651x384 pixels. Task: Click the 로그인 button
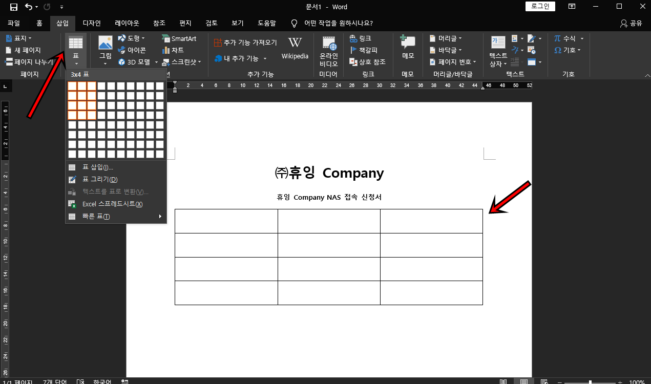pyautogui.click(x=540, y=6)
